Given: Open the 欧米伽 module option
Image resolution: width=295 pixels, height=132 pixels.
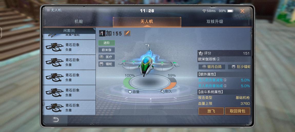Looking at the screenshot, I should point(107,50).
